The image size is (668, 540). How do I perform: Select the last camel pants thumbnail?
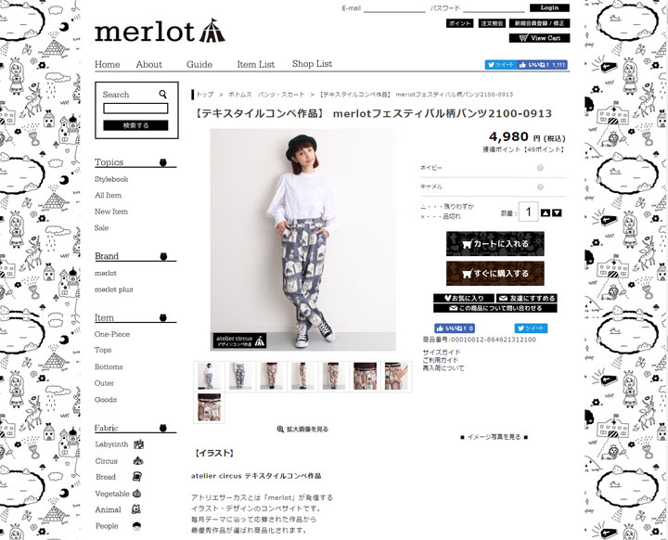[x=209, y=407]
